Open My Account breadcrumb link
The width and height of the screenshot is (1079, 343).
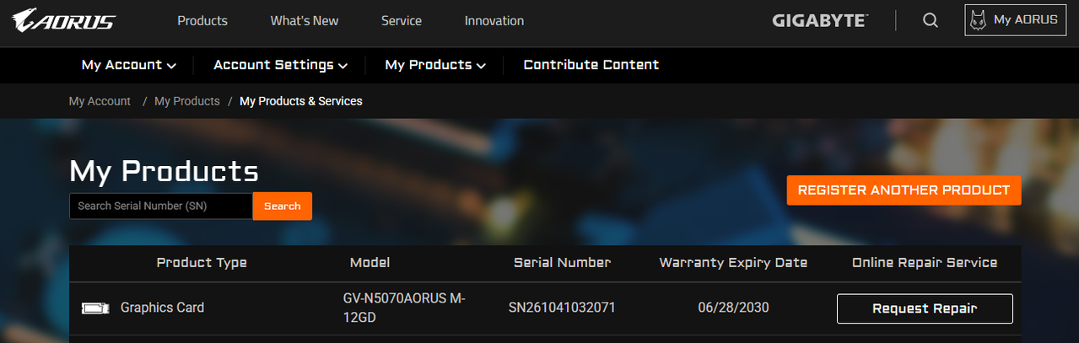click(100, 101)
